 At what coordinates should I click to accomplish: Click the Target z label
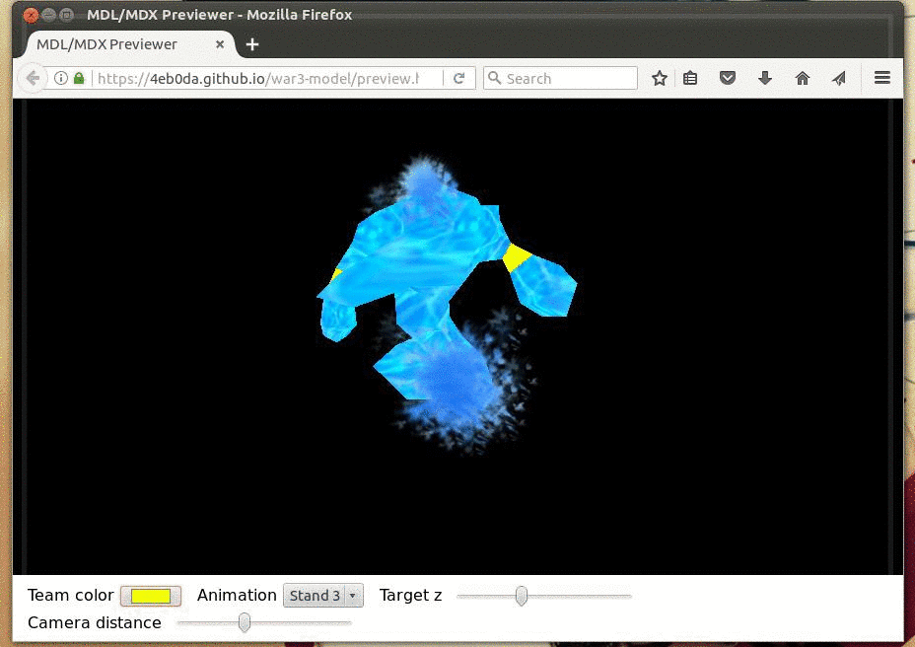(x=411, y=596)
